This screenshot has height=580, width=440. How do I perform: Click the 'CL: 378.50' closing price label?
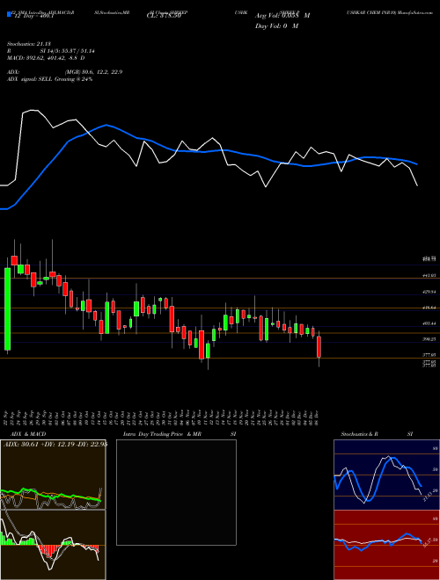(164, 16)
